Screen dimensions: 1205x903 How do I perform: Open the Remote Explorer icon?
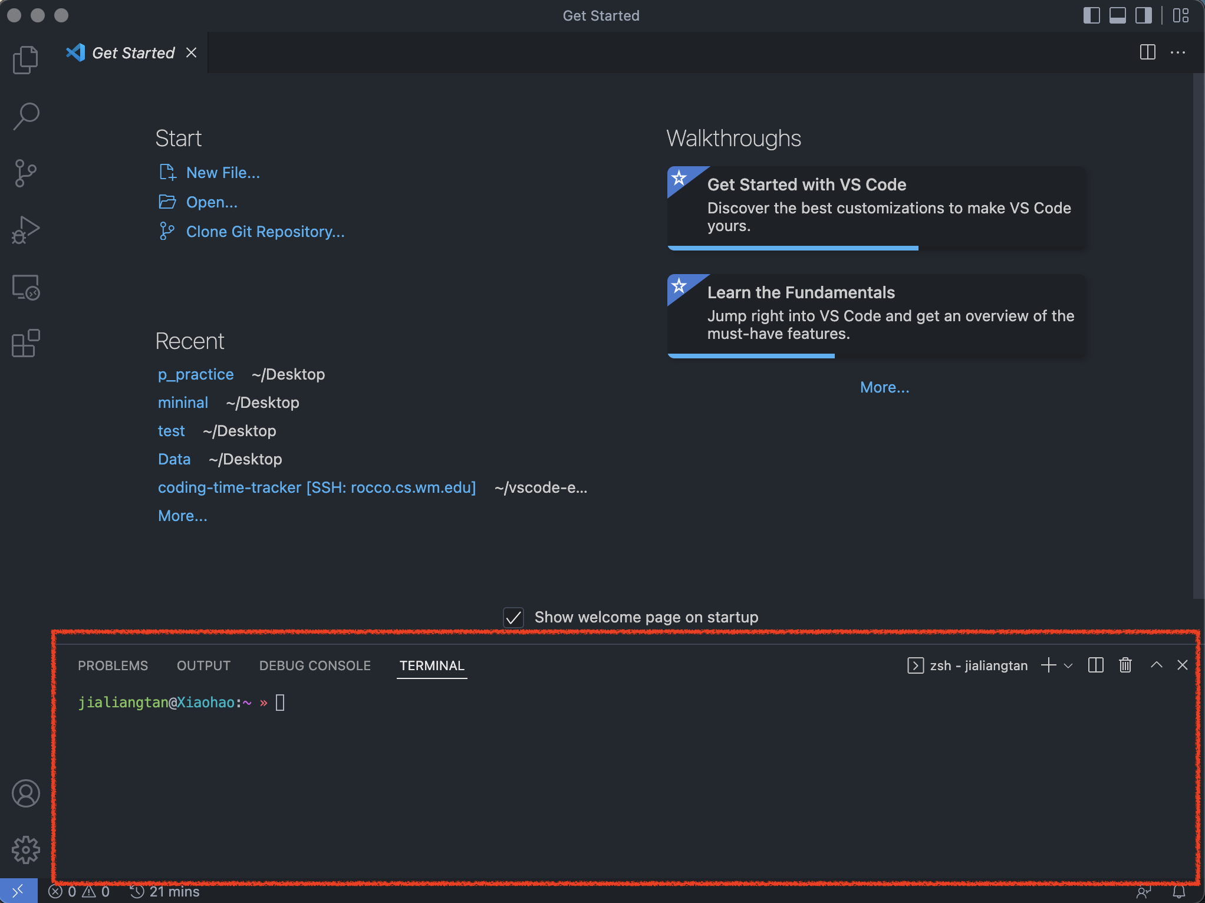25,287
